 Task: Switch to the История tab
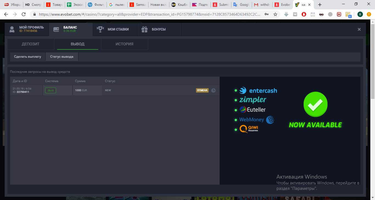click(x=124, y=44)
